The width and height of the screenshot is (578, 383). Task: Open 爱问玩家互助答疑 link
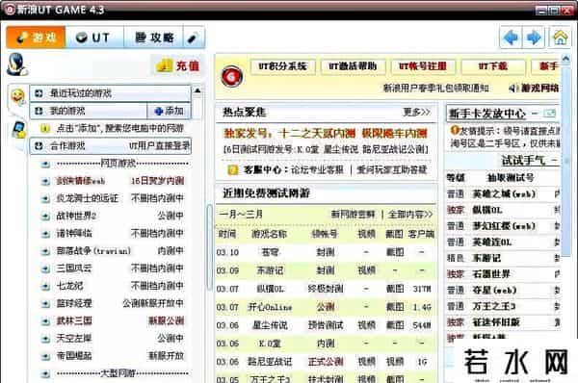click(392, 169)
